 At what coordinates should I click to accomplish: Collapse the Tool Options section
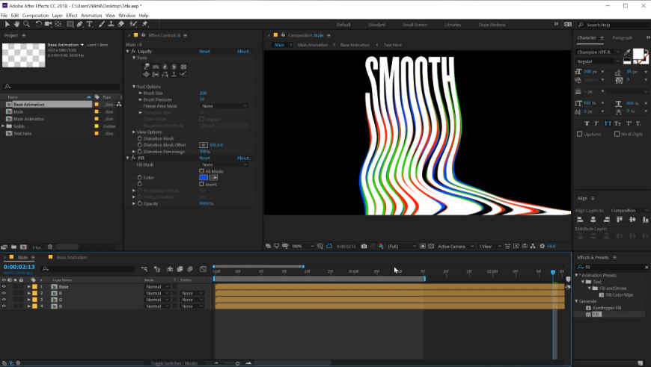[134, 87]
